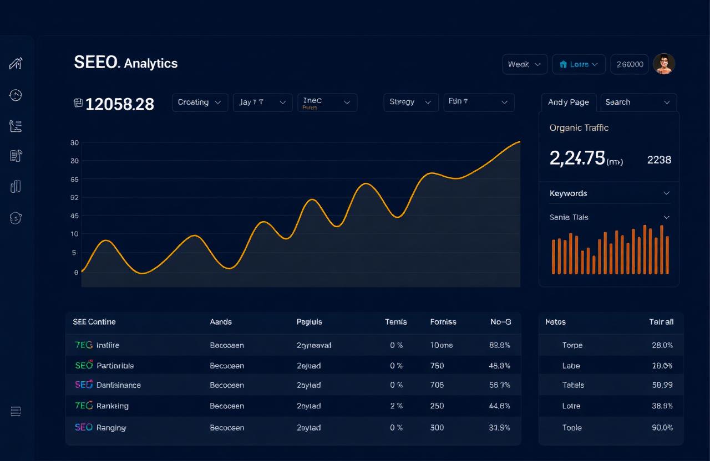This screenshot has height=461, width=710.
Task: Click the face-shaped sidebar icon
Action: (x=16, y=218)
